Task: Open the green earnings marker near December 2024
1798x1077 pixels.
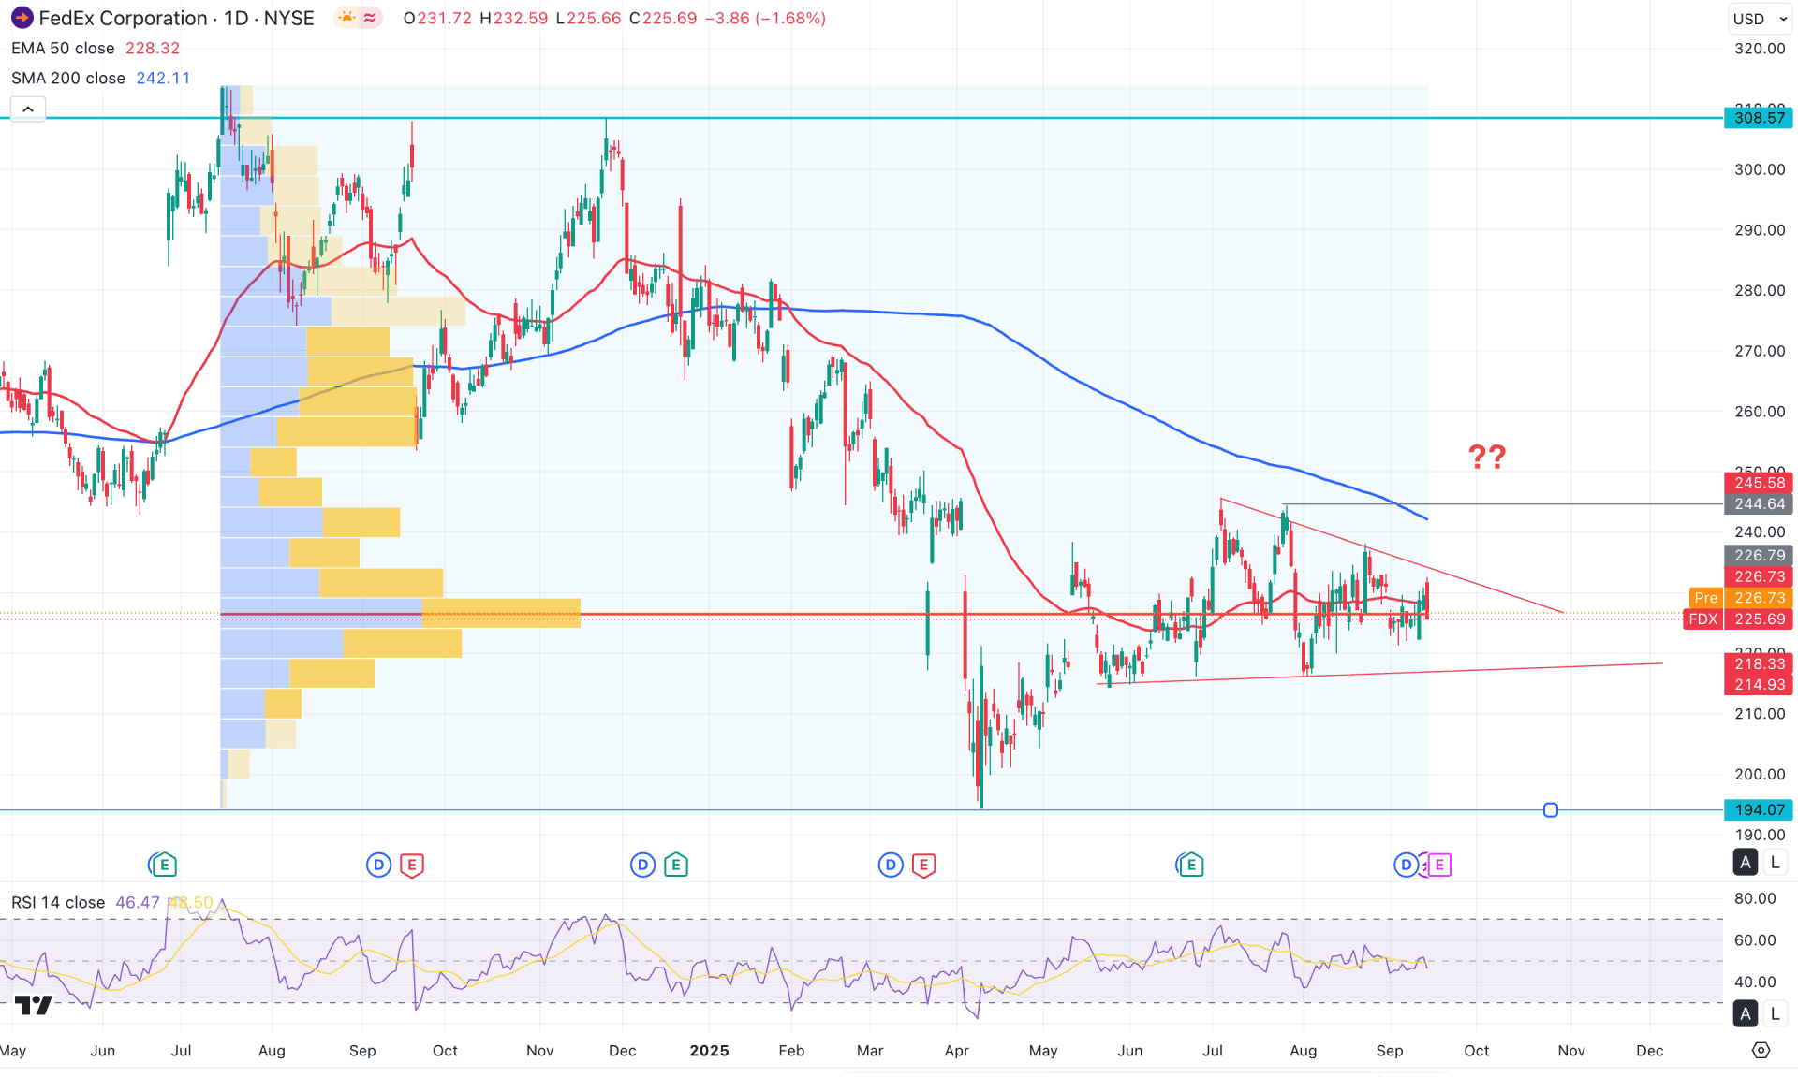Action: 676,865
